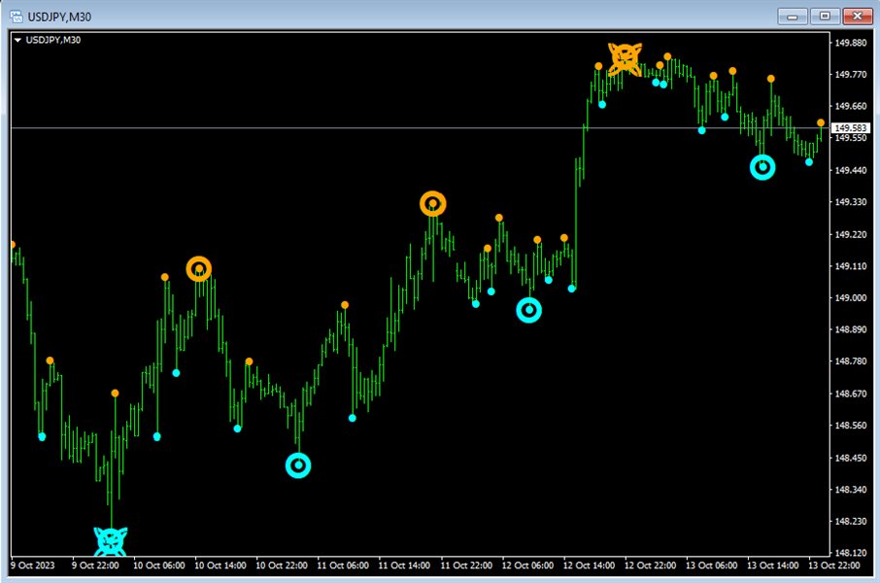The width and height of the screenshot is (880, 583).
Task: Click the large cyan ring near 10 Oct 22:00
Action: tap(298, 465)
